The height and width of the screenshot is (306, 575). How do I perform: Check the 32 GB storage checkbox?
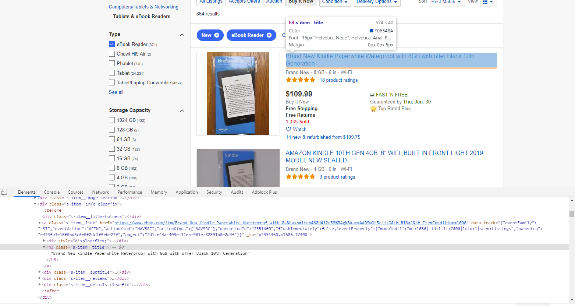point(112,149)
